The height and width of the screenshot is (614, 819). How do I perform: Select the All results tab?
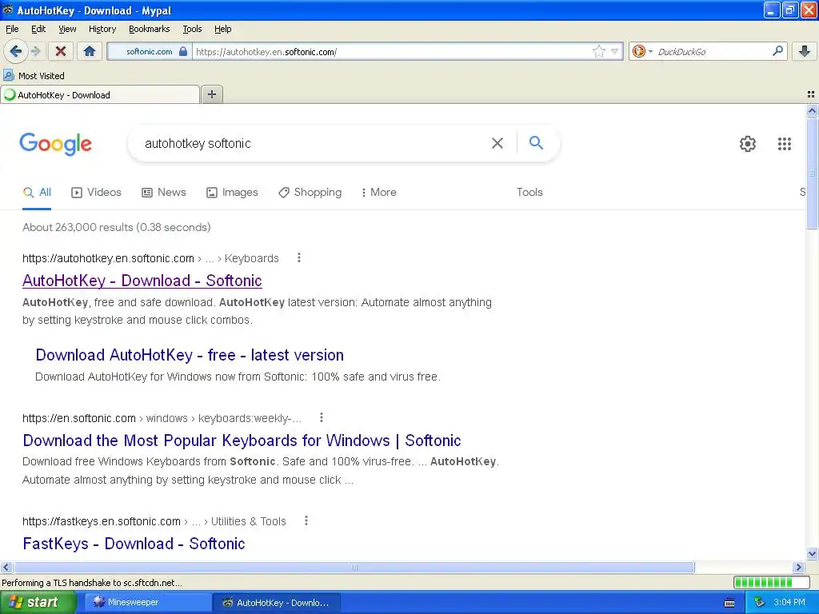tap(37, 192)
